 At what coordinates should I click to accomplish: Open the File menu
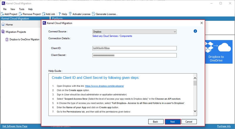(x=5, y=9)
